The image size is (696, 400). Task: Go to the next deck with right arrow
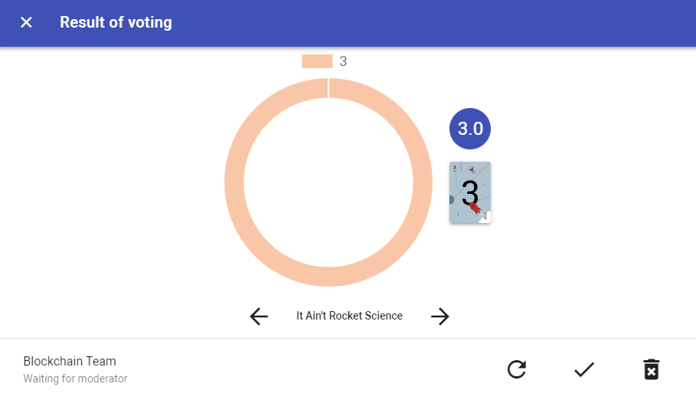440,316
